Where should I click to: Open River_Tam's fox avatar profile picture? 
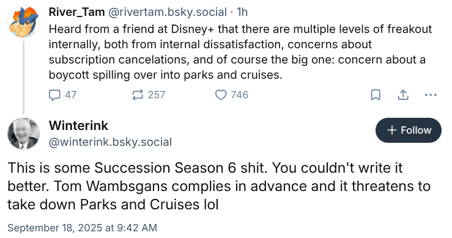click(x=23, y=22)
